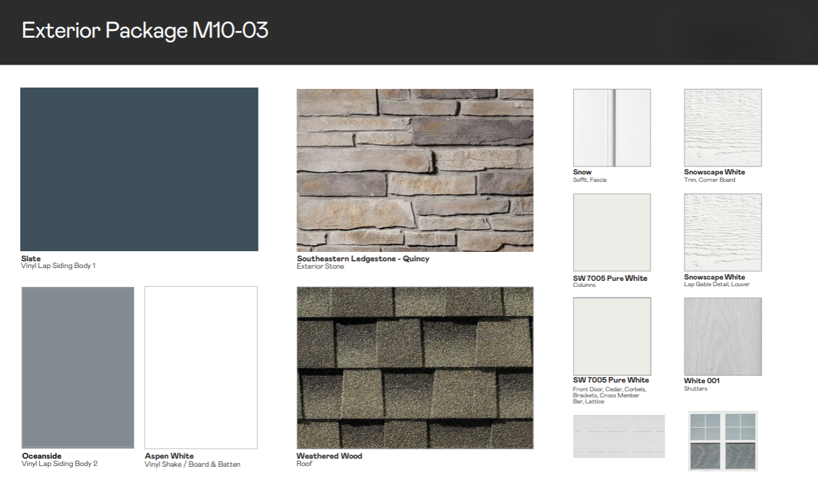The image size is (818, 495).
Task: Click the 'Vinyl Lap Siding Body 2' label
Action: pos(59,463)
